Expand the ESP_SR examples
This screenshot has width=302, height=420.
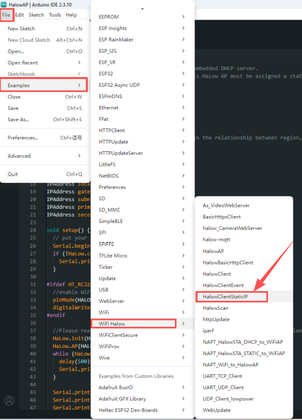(x=142, y=62)
